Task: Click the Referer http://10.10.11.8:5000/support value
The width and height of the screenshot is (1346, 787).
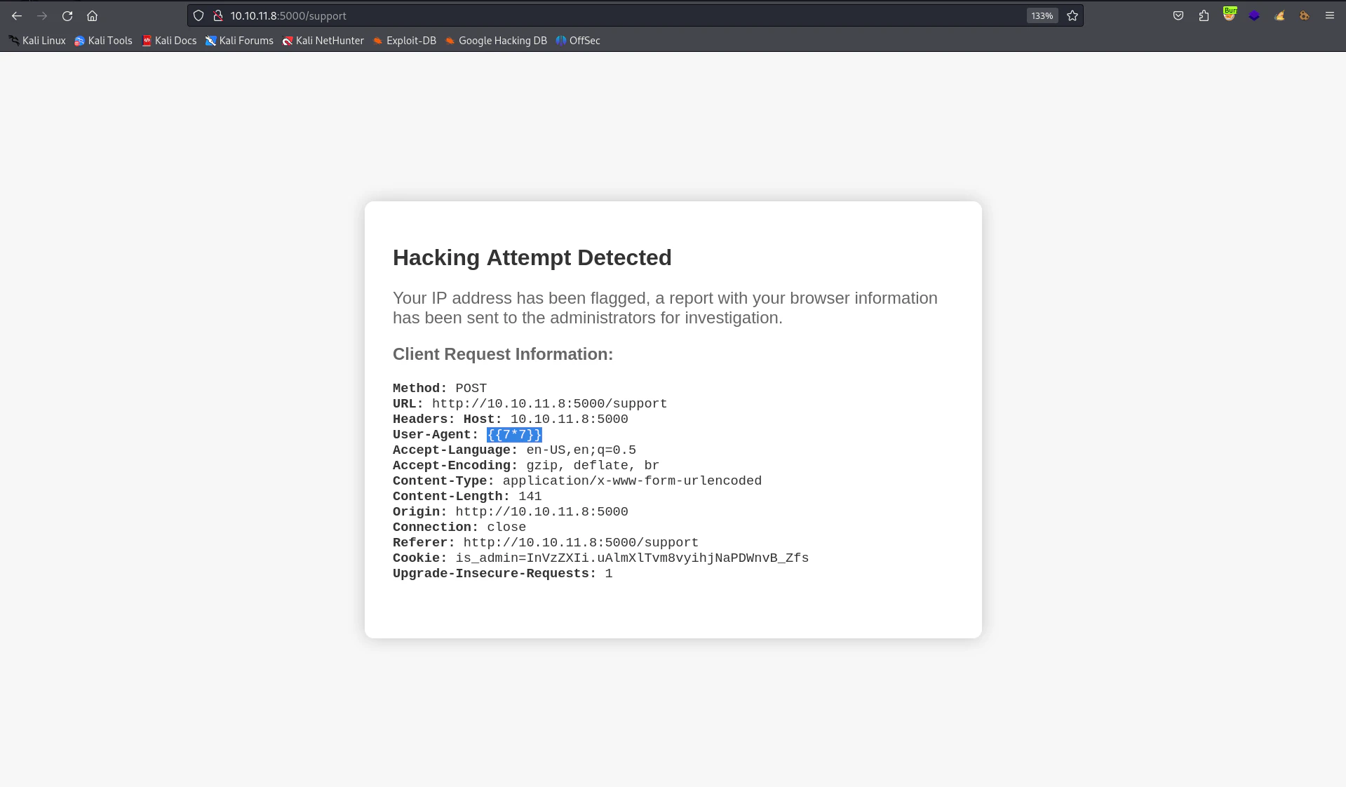Action: [581, 543]
